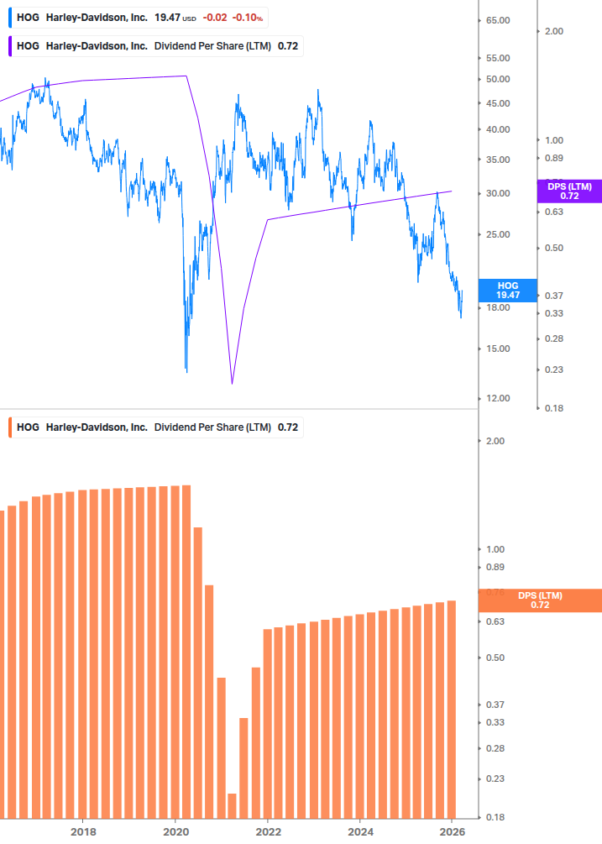Click the 2024 label on time axis

click(359, 831)
